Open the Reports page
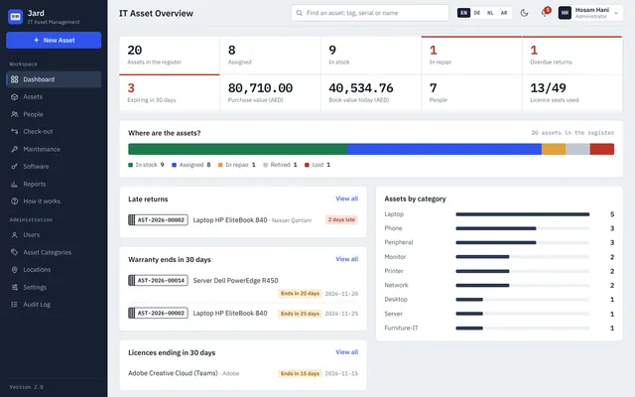 54,184
